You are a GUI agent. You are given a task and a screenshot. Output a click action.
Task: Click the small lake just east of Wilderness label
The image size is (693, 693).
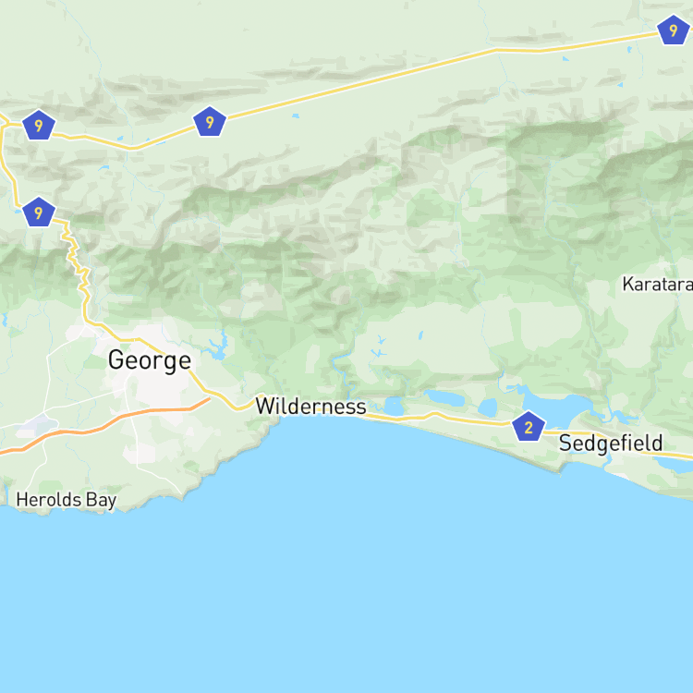tap(394, 407)
